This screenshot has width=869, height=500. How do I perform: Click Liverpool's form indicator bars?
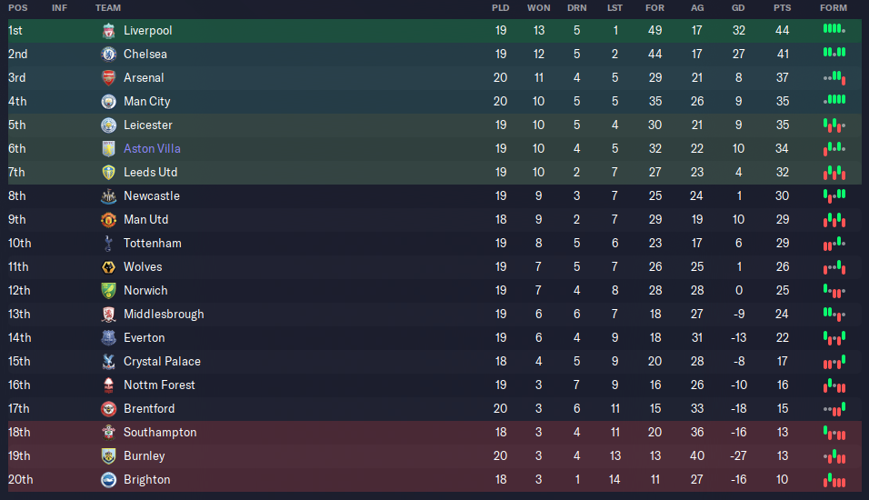[x=834, y=29]
